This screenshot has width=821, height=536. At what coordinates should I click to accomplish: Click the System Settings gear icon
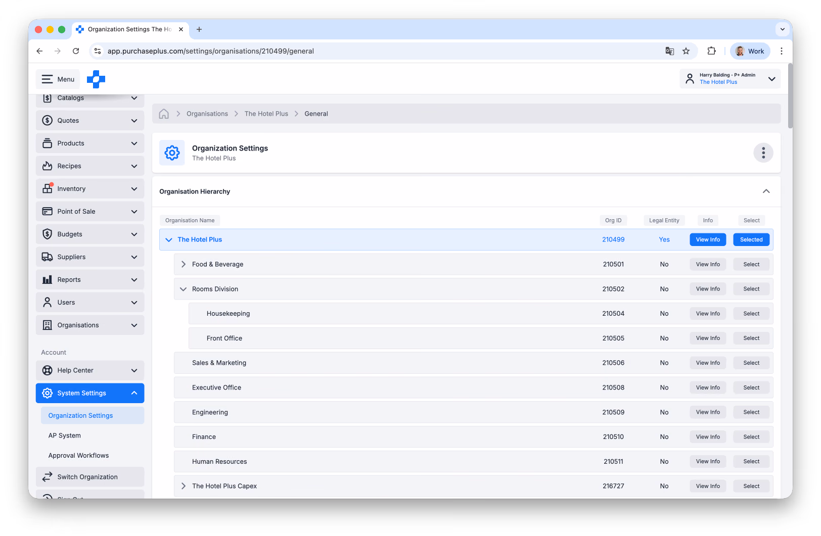point(47,393)
